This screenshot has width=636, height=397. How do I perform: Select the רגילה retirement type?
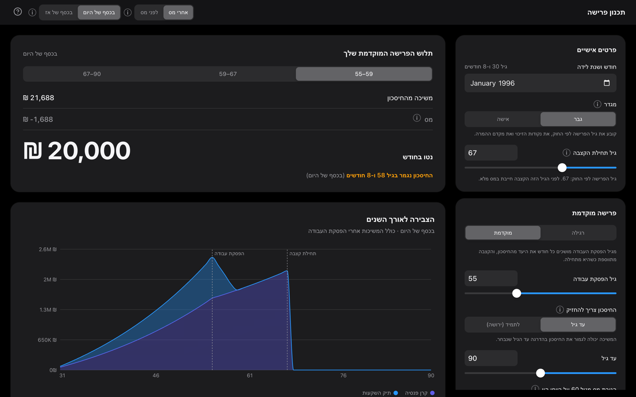[578, 233]
